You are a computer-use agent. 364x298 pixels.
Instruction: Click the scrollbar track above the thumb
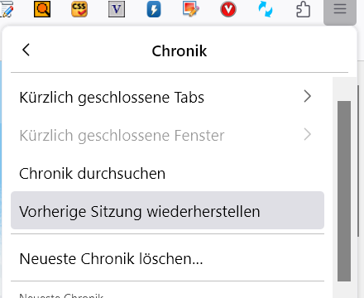click(x=344, y=89)
